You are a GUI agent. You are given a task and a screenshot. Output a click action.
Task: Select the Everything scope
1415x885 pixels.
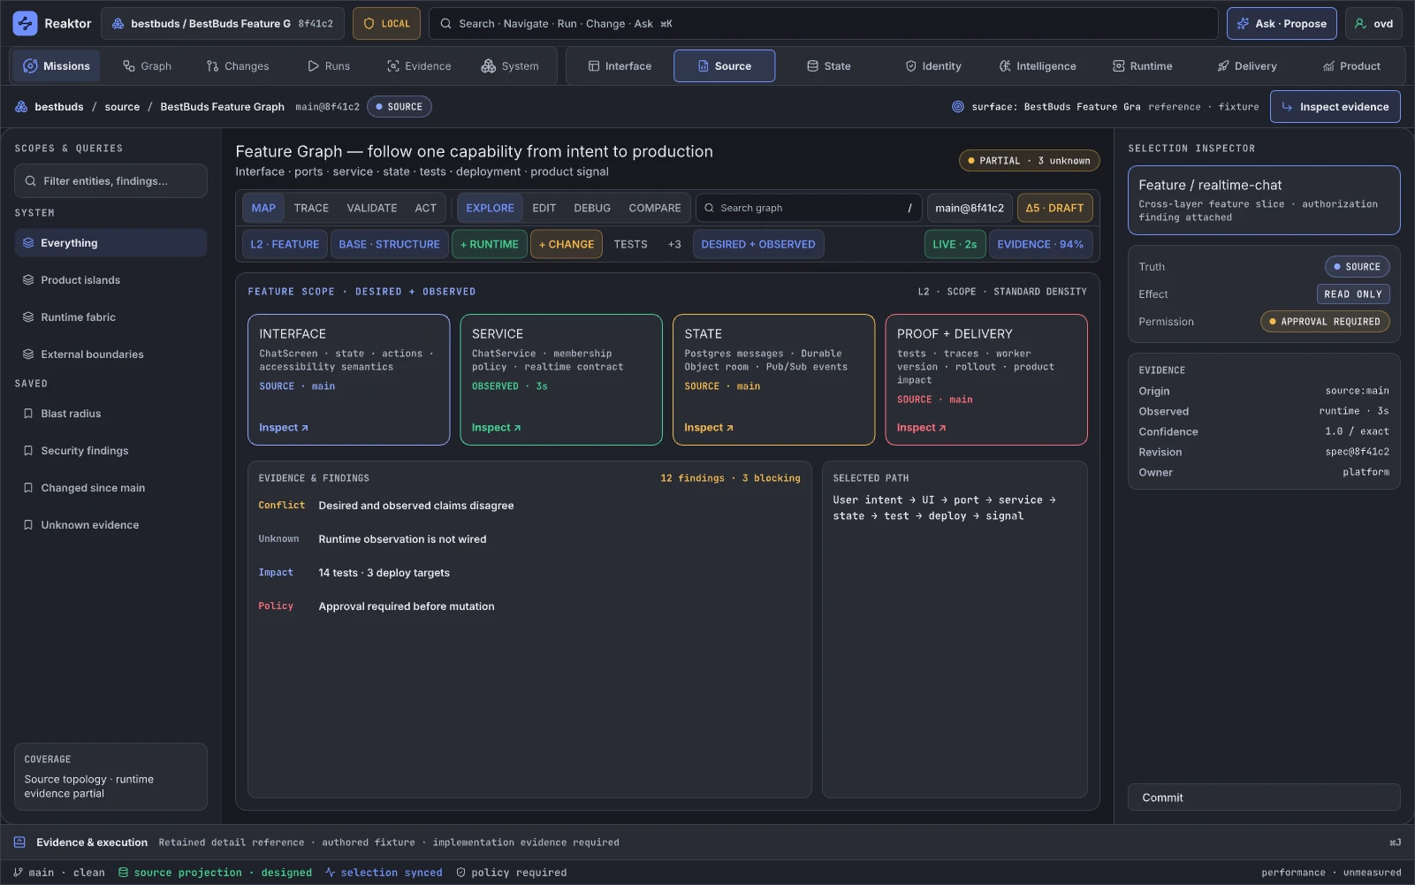[110, 243]
